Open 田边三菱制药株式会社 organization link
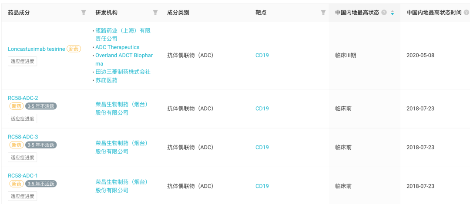The height and width of the screenshot is (204, 470). 123,72
